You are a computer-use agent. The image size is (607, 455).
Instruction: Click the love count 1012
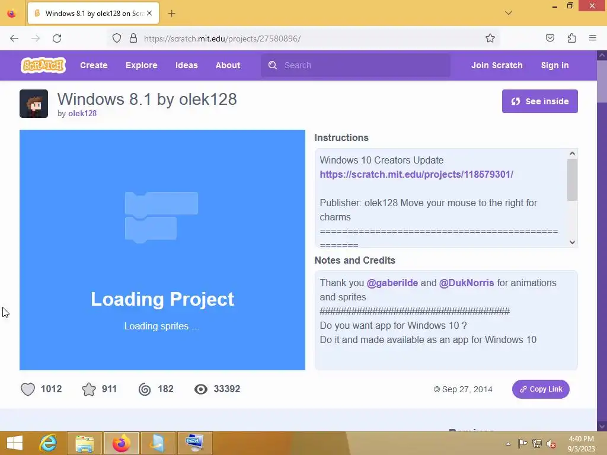click(51, 389)
